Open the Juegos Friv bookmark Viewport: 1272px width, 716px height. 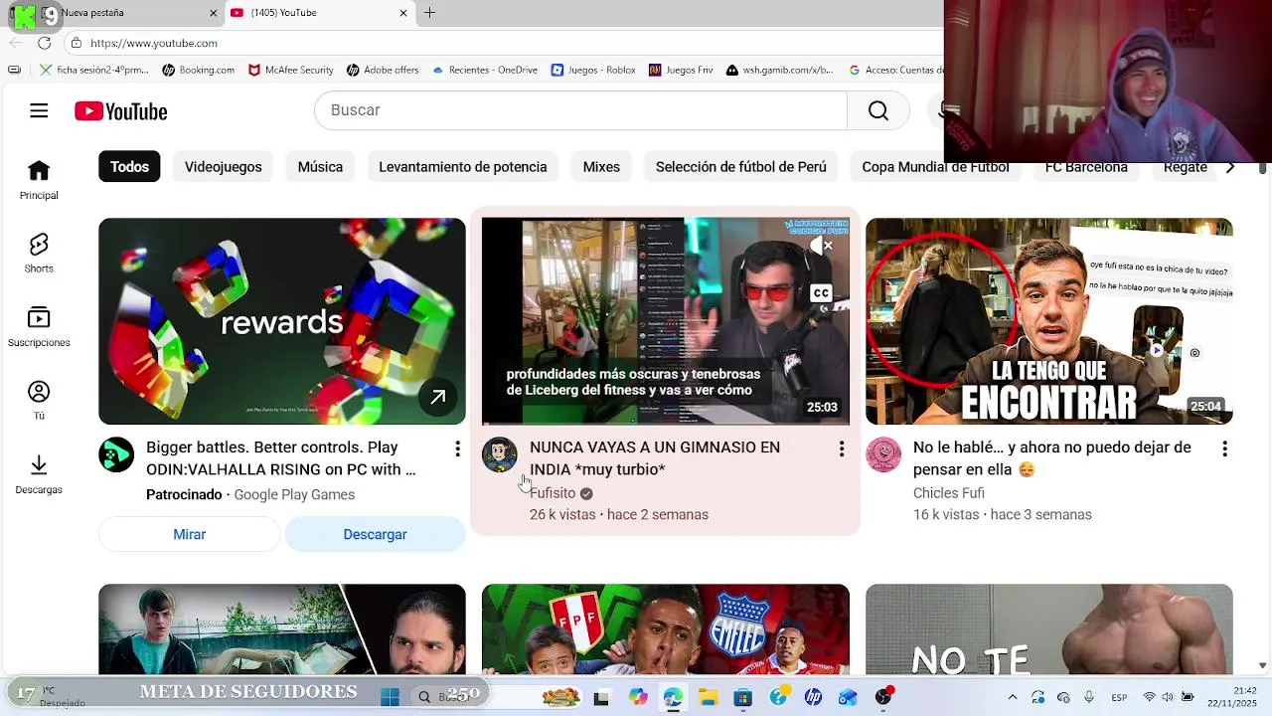[682, 70]
